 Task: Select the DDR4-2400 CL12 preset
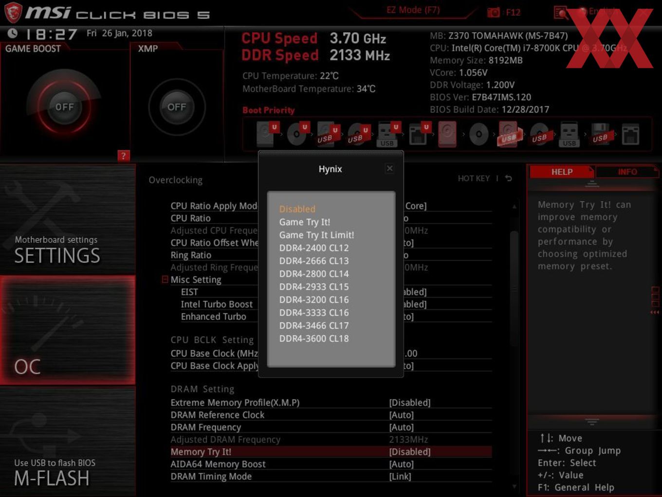point(314,248)
